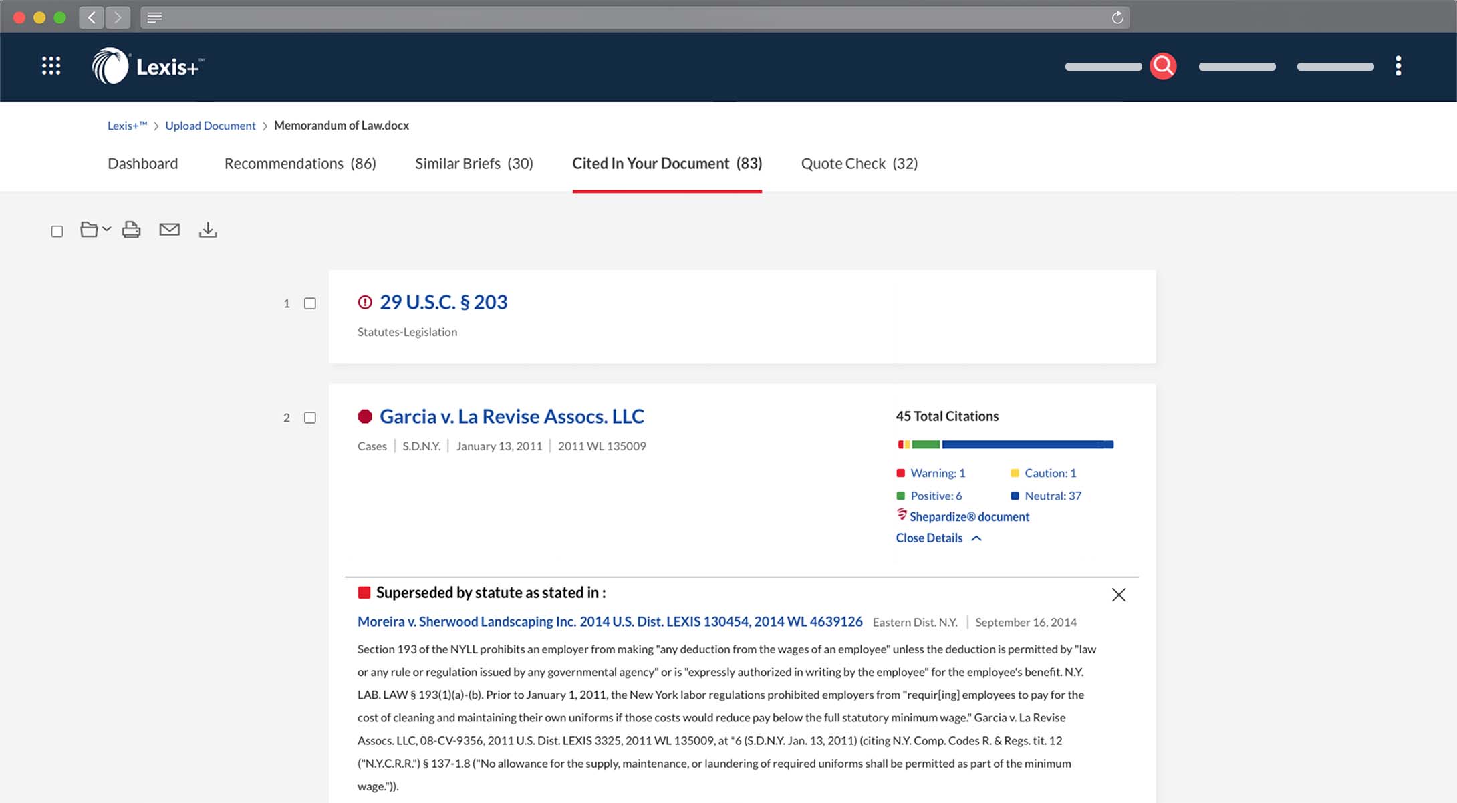1457x803 pixels.
Task: Click the blue segment of citation bar
Action: click(x=1028, y=444)
